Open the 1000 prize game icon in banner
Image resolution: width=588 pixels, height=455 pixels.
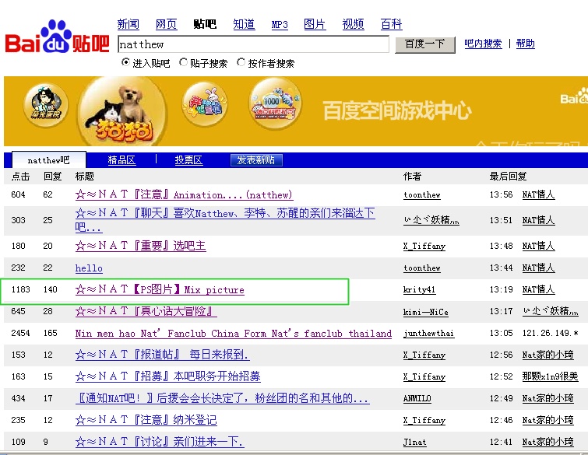275,103
